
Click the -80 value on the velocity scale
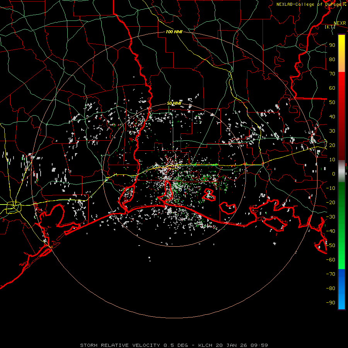tap(331, 288)
